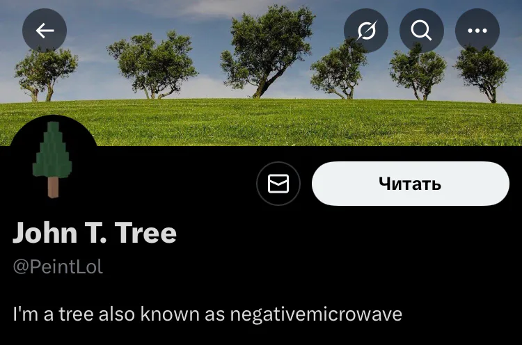The width and height of the screenshot is (522, 345).
Task: Open search with the magnifier icon
Action: tap(422, 31)
